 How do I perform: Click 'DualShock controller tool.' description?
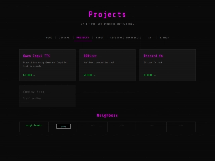pos(100,62)
